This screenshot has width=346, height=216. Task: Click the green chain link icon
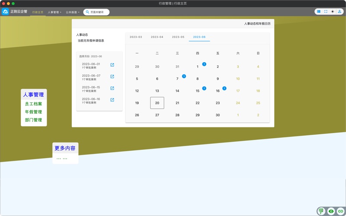tap(340, 211)
